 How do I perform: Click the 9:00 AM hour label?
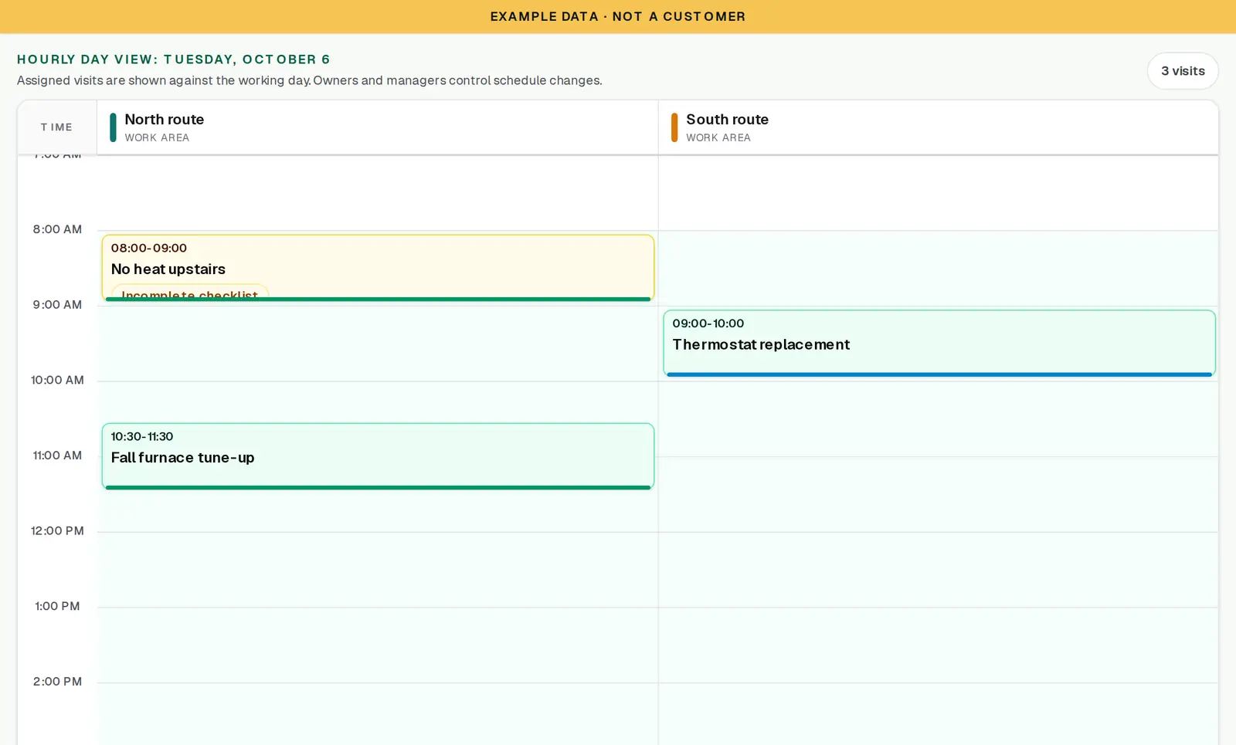[57, 305]
